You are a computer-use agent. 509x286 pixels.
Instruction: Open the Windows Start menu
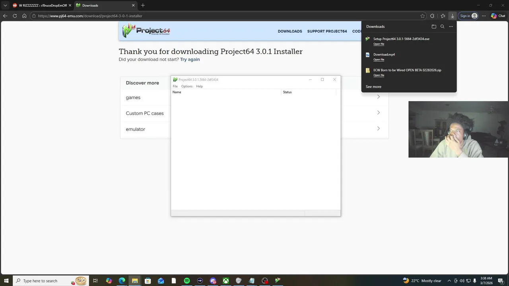click(x=6, y=281)
